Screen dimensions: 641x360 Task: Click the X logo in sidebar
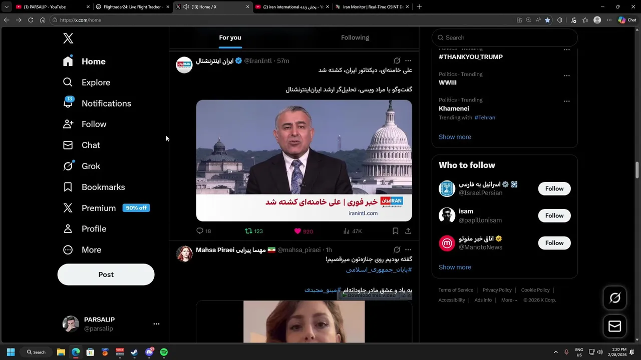(68, 38)
